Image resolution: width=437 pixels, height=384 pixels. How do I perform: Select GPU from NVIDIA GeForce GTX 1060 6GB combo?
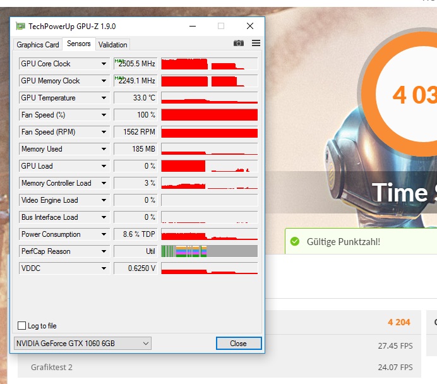[x=83, y=344]
